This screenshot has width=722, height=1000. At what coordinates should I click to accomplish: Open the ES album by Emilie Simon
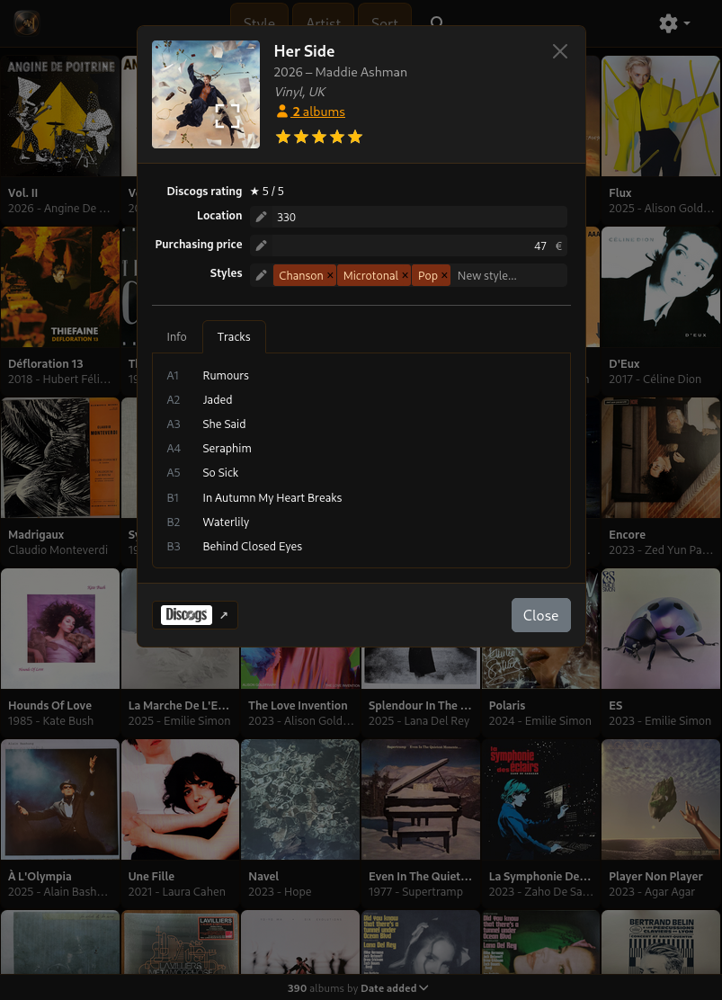coord(661,629)
